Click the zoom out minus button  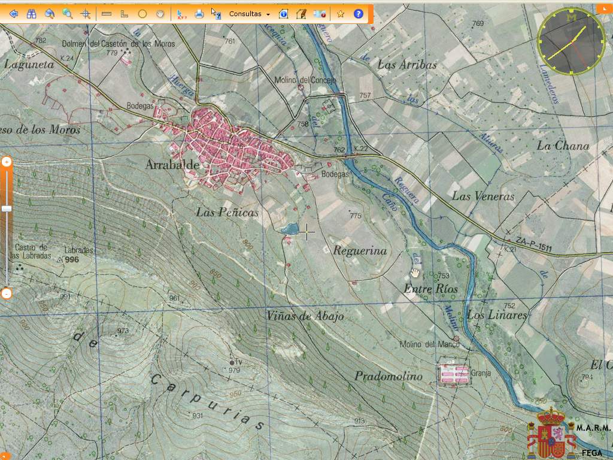(x=7, y=293)
